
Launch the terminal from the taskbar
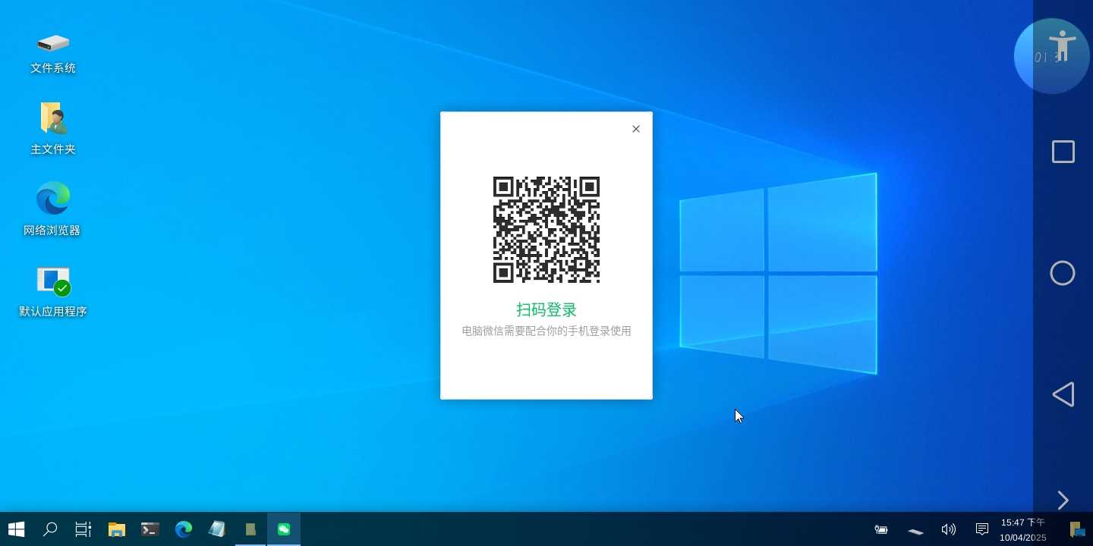pyautogui.click(x=150, y=529)
